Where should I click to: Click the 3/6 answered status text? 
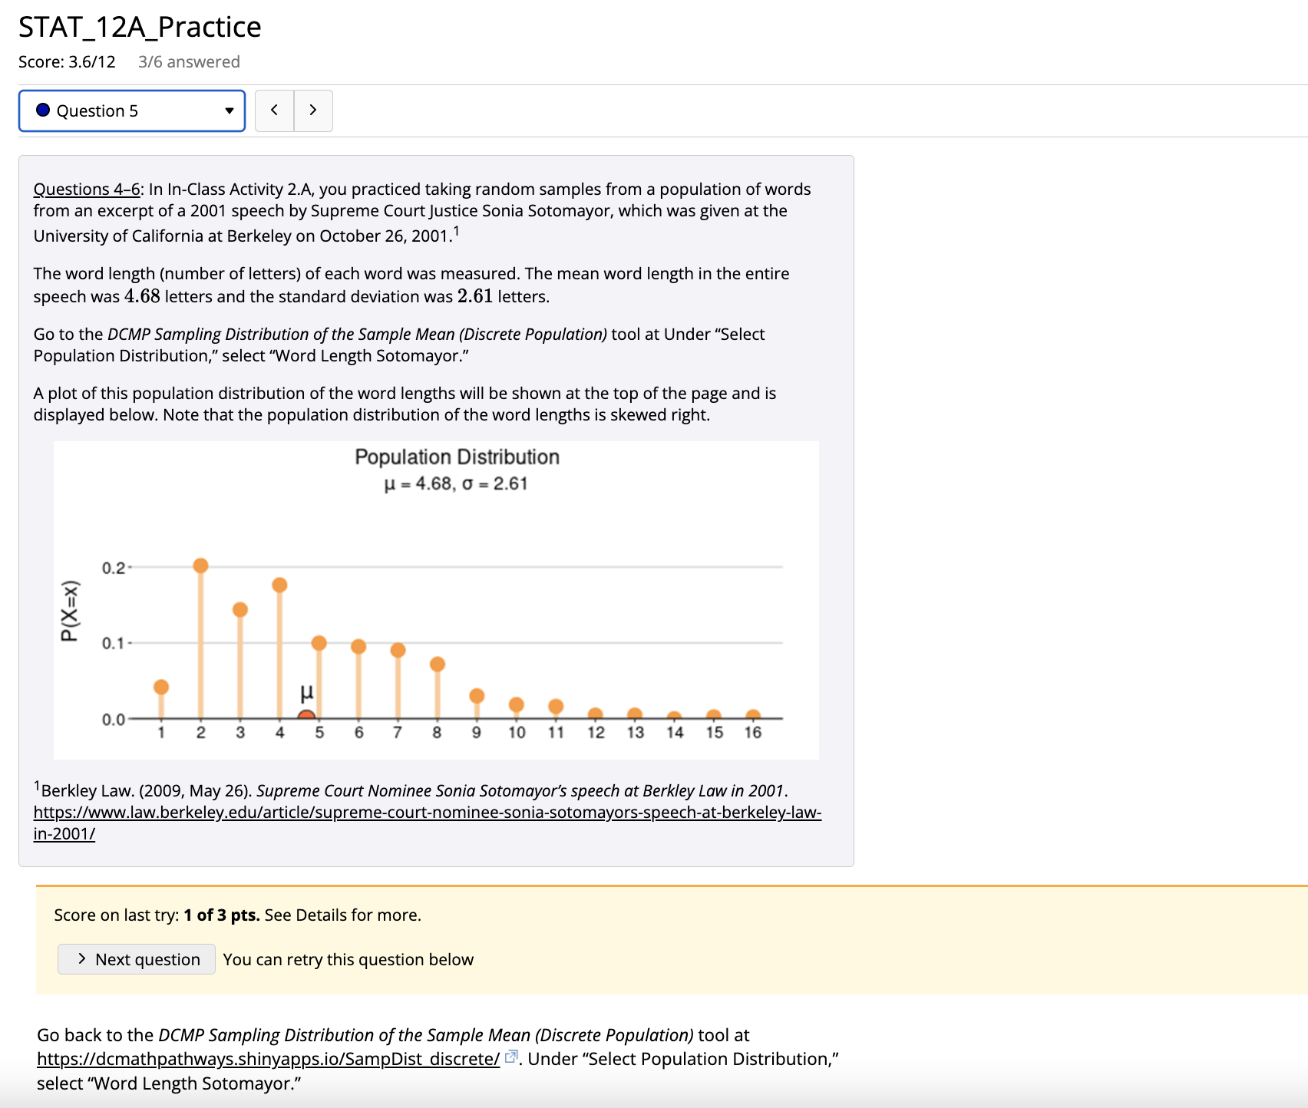(188, 61)
